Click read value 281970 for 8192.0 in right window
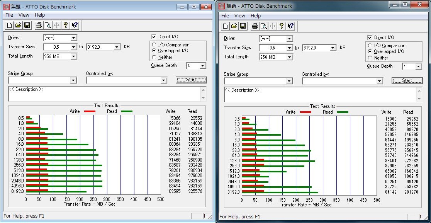Viewport: 431px width, 223px height. click(x=411, y=192)
